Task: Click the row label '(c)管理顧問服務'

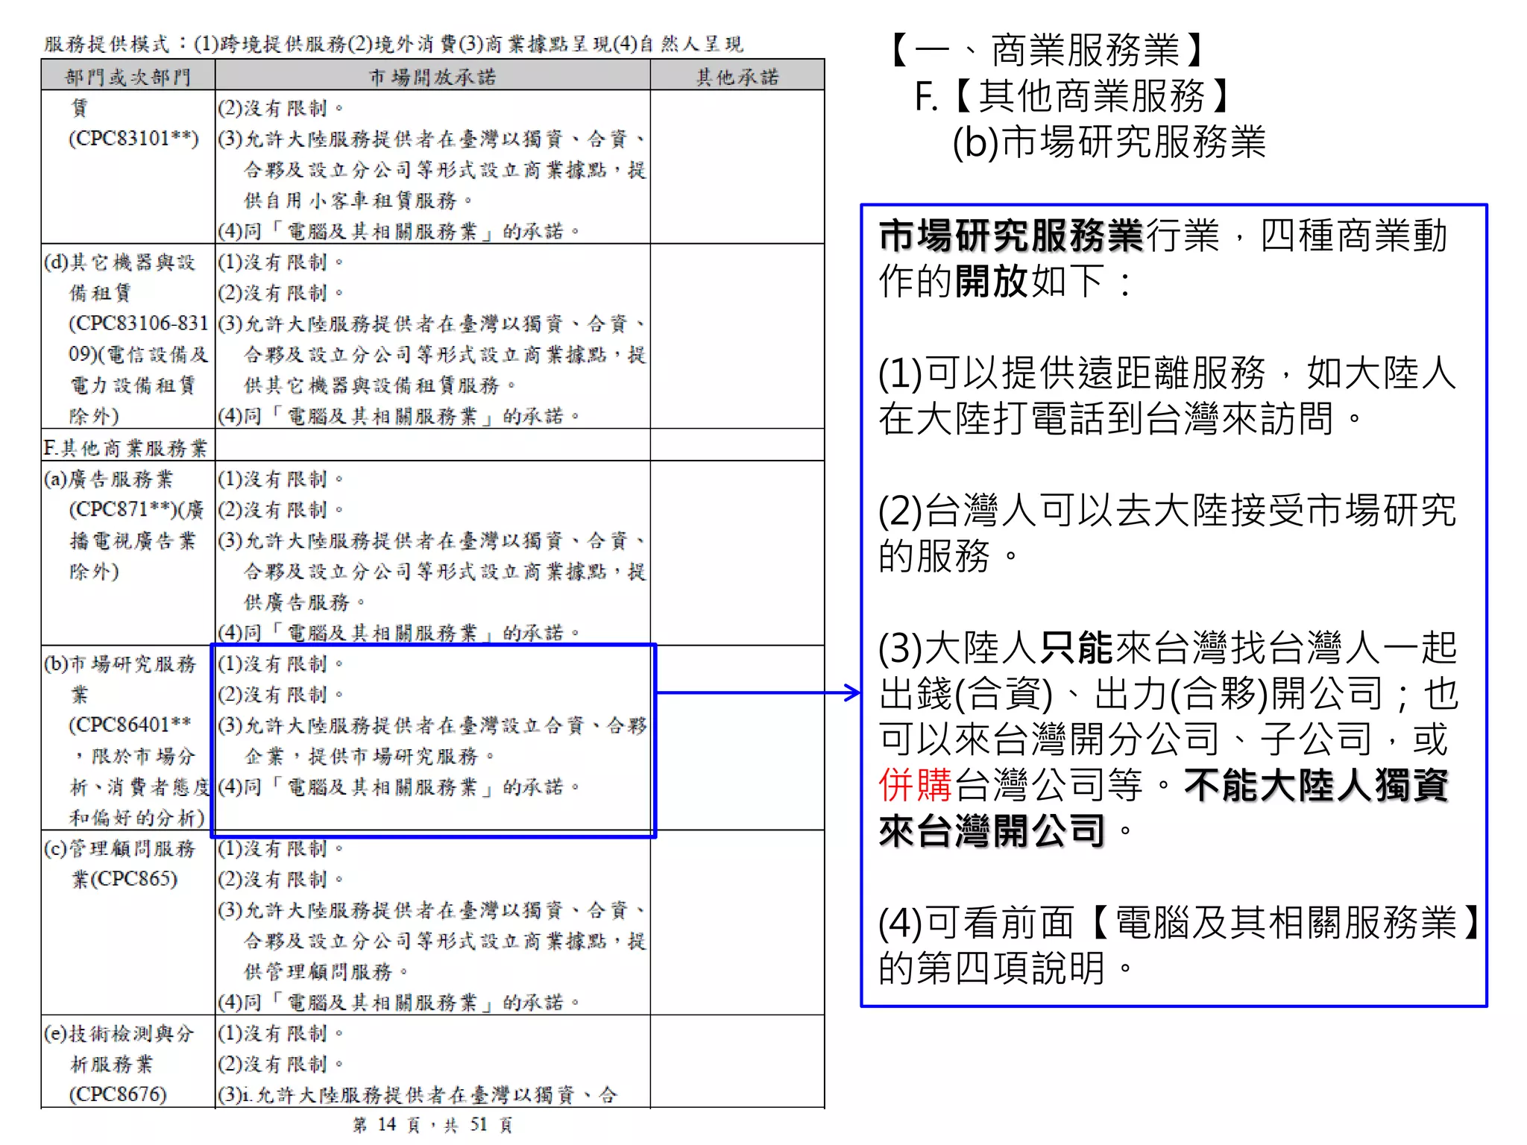Action: point(119,848)
